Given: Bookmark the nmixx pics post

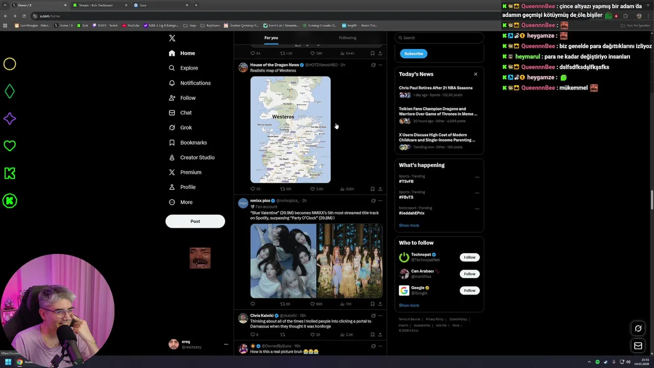Looking at the screenshot, I should click(x=372, y=304).
